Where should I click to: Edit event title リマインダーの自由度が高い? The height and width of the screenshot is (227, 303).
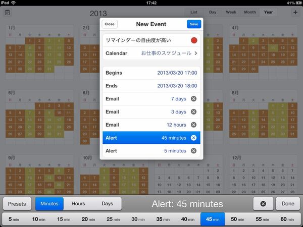138,40
